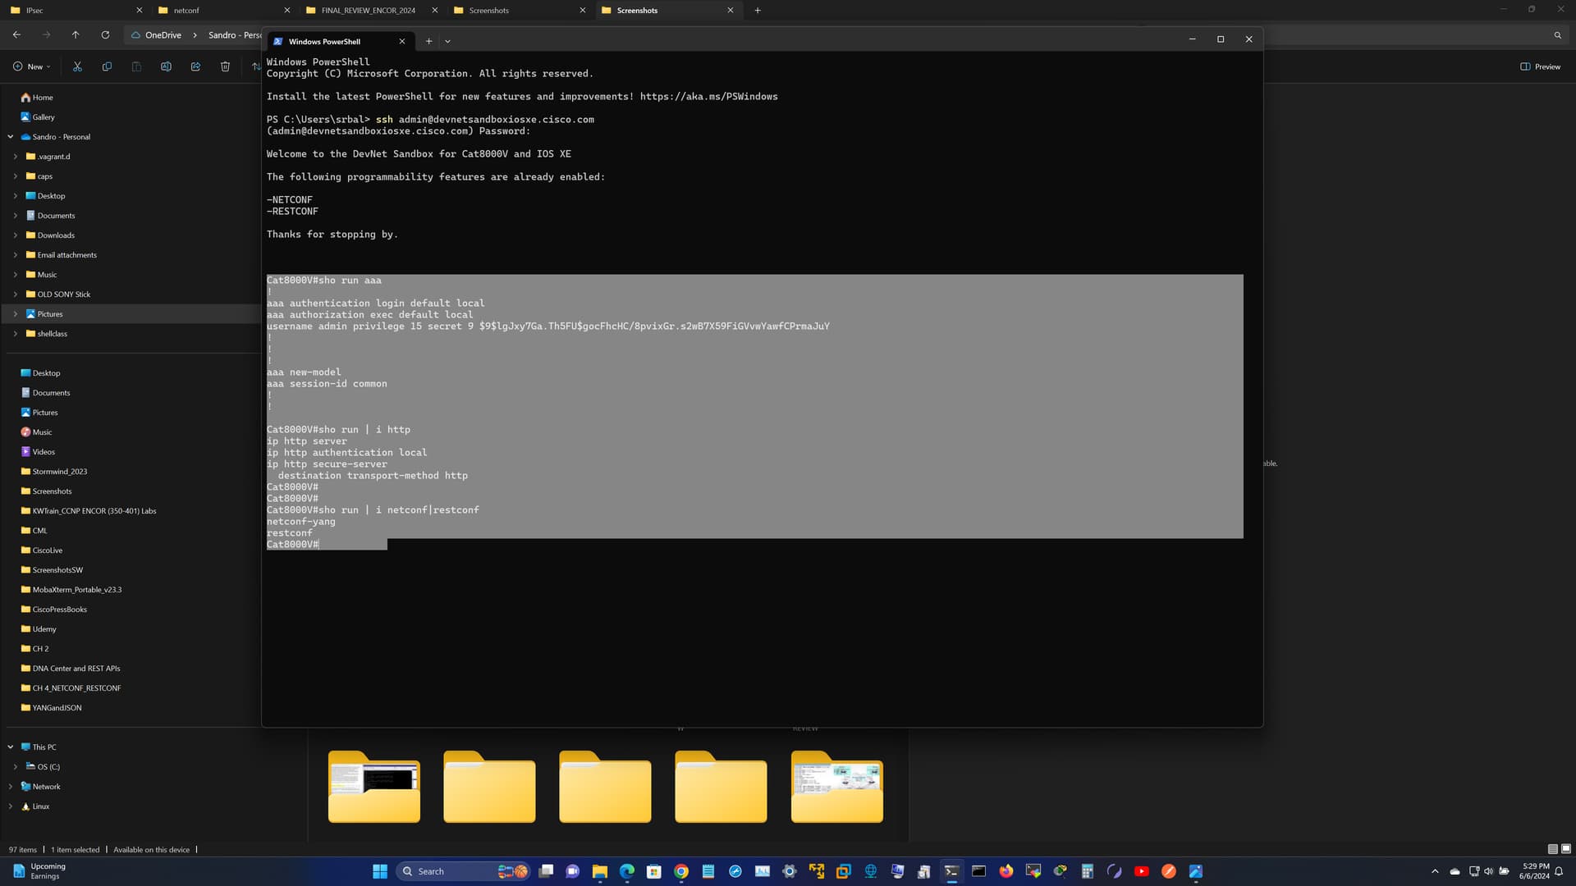
Task: Switch to large thumbnails view in status bar
Action: (1566, 849)
